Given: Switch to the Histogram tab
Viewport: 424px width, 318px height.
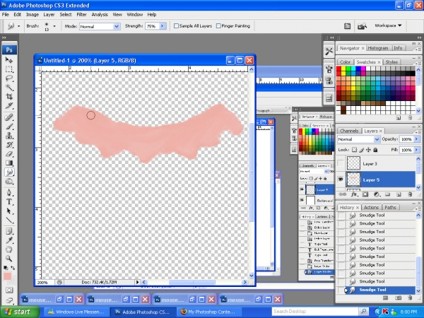Looking at the screenshot, I should [x=378, y=48].
